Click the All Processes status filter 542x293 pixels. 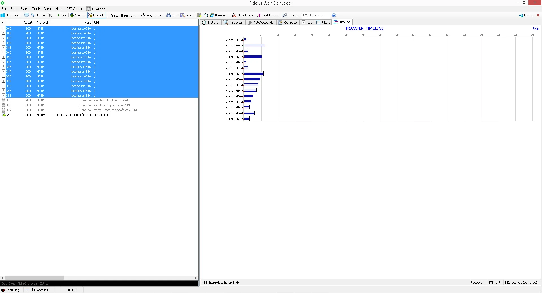pos(37,290)
